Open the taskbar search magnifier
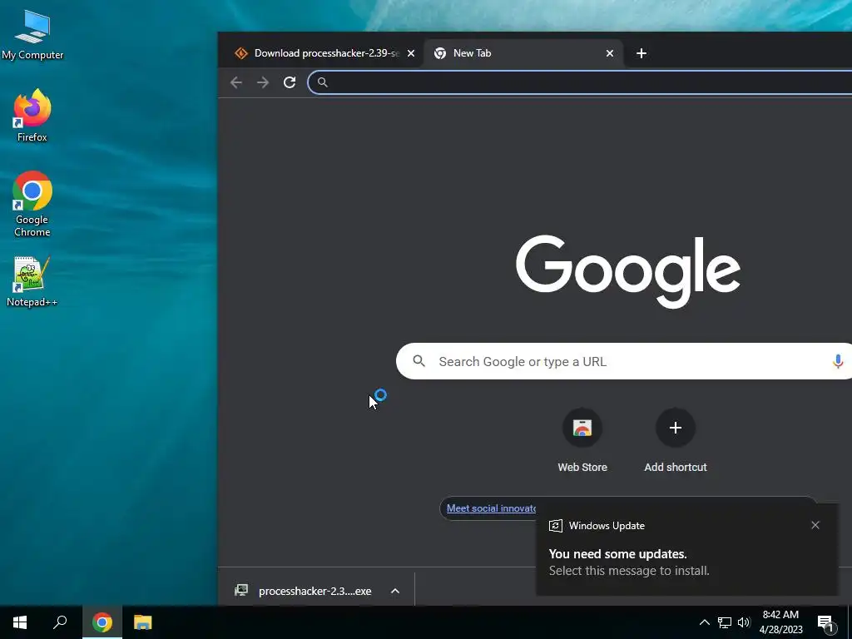Screen dimensions: 852x639 click(x=60, y=622)
